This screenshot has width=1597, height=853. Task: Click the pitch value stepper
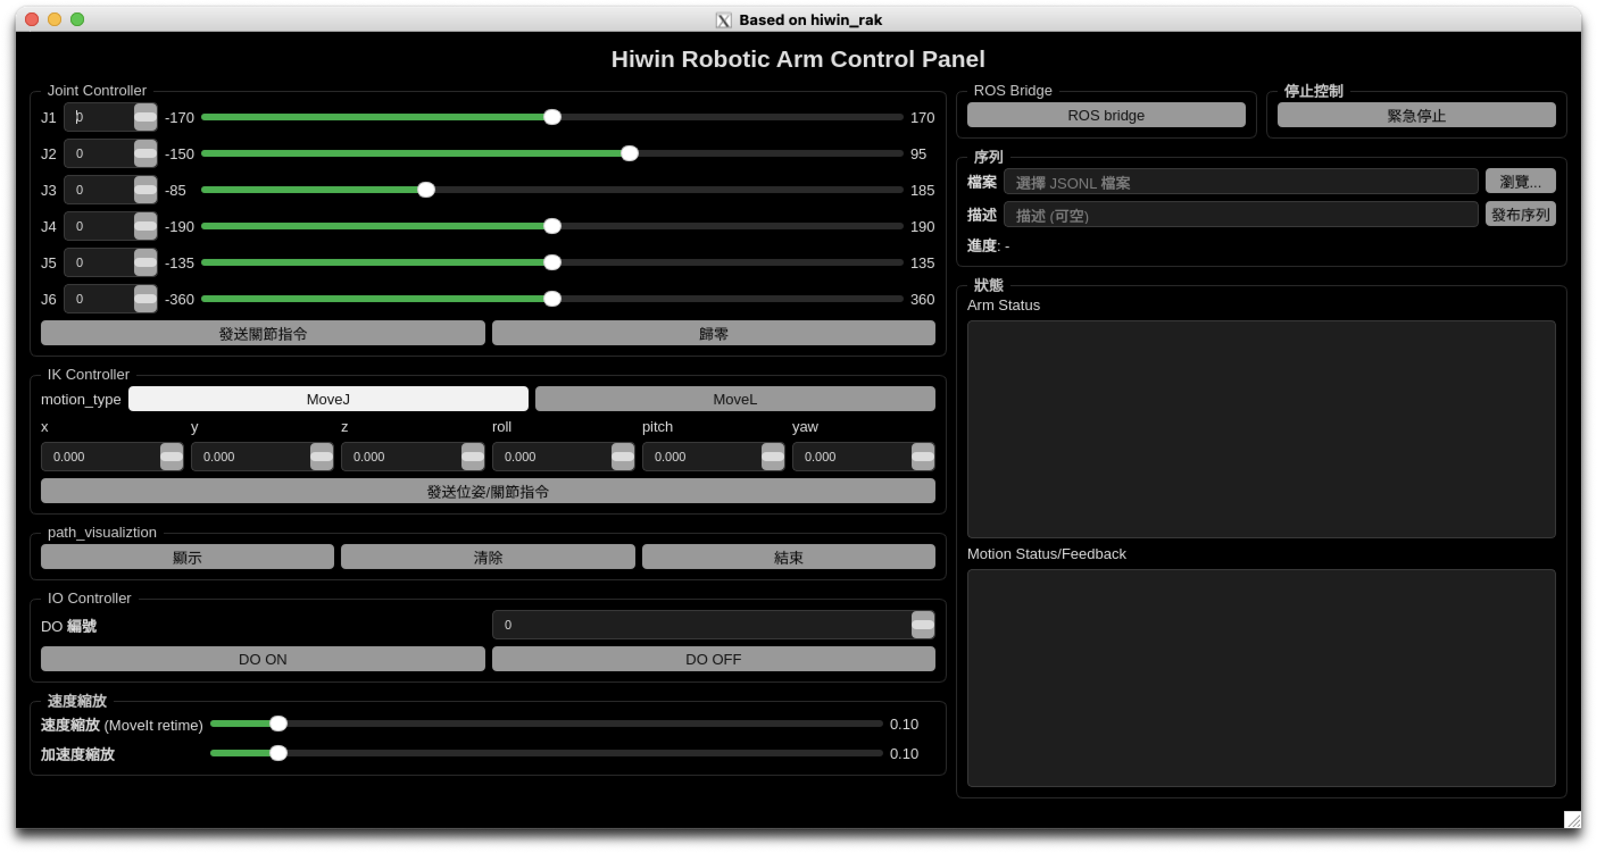point(772,457)
